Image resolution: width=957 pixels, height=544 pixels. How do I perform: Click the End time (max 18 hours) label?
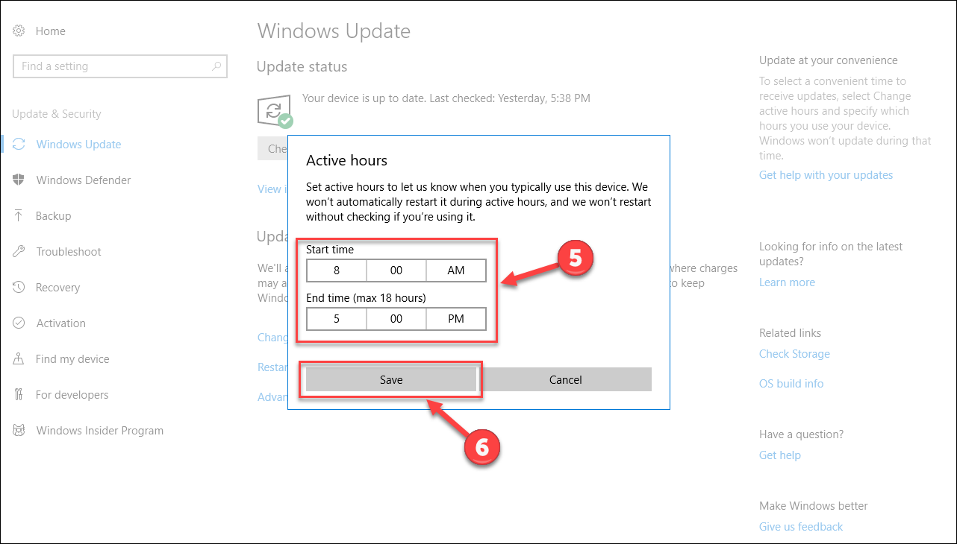tap(366, 298)
